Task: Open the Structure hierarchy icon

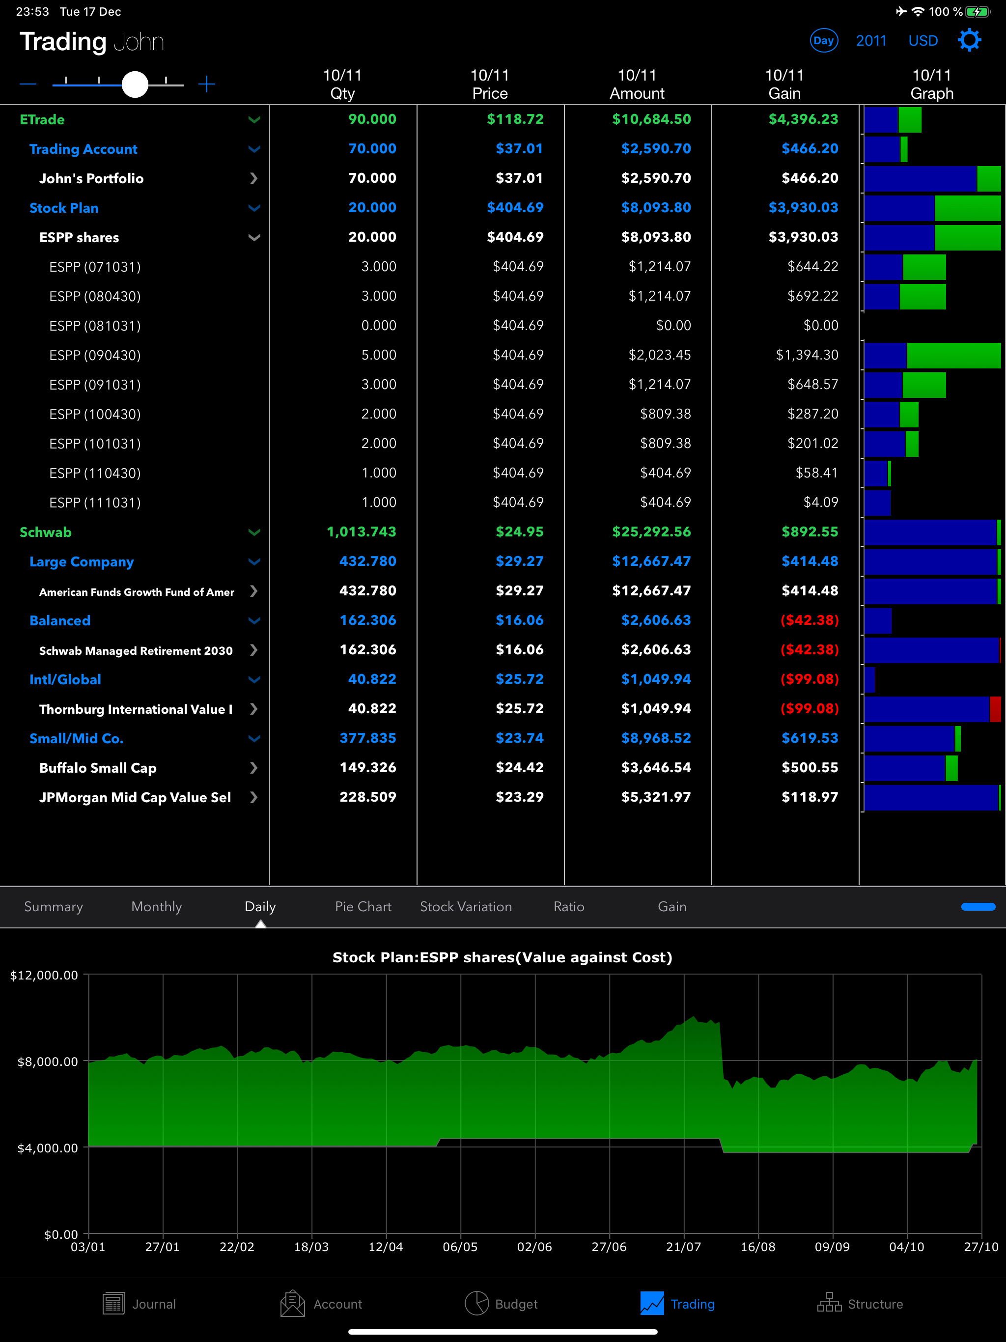Action: pos(829,1303)
